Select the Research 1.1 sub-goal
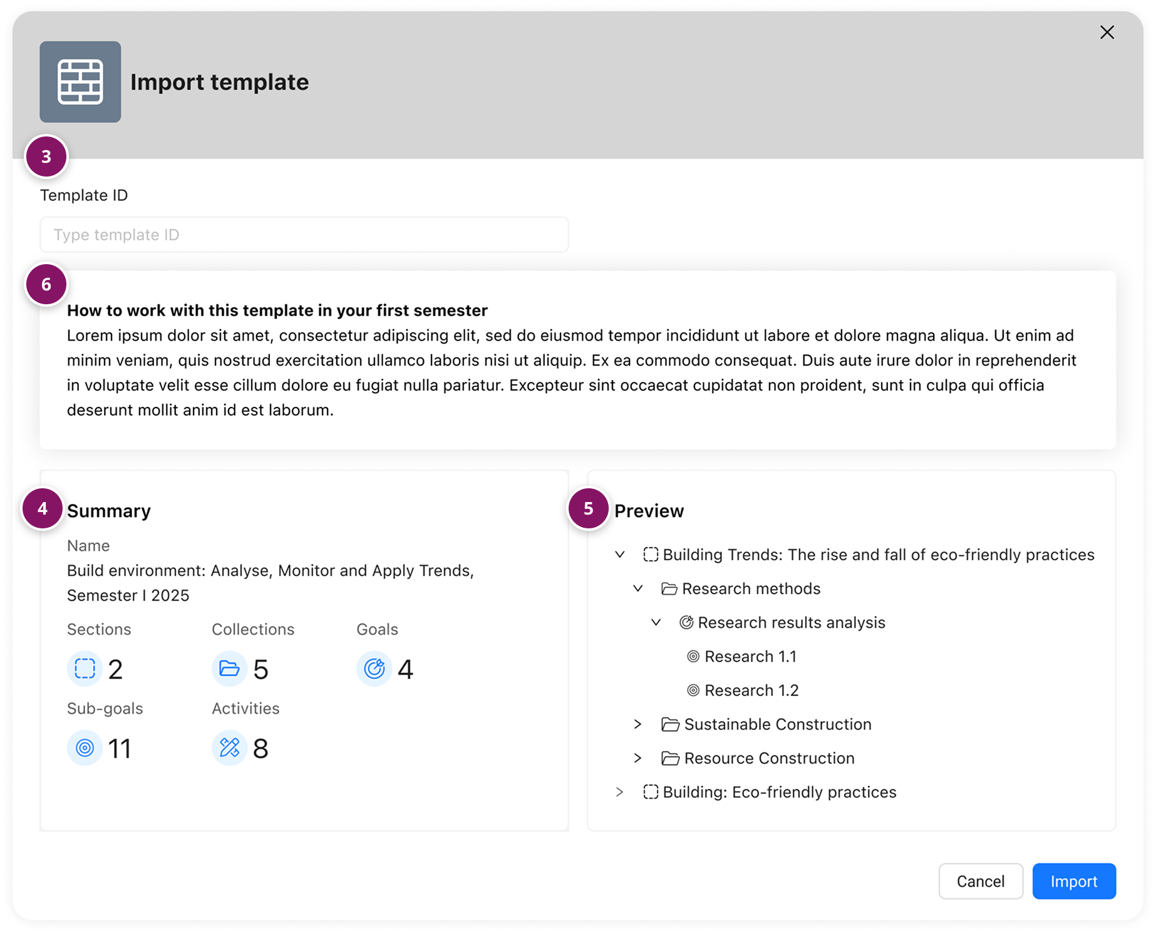Image resolution: width=1156 pixels, height=934 pixels. (x=750, y=656)
